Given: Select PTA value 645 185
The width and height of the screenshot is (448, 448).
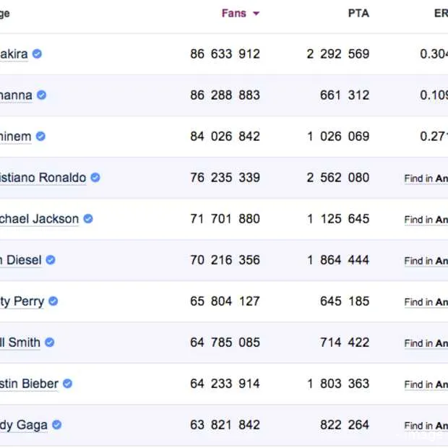Looking at the screenshot, I should click(345, 301).
